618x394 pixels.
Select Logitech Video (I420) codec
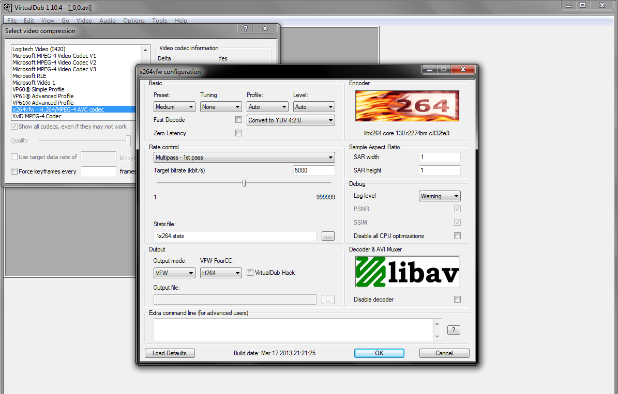[39, 49]
